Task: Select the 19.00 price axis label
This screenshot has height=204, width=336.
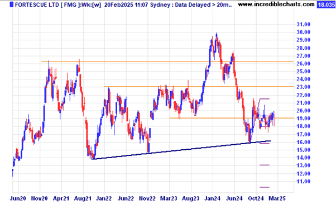Action: pyautogui.click(x=304, y=118)
